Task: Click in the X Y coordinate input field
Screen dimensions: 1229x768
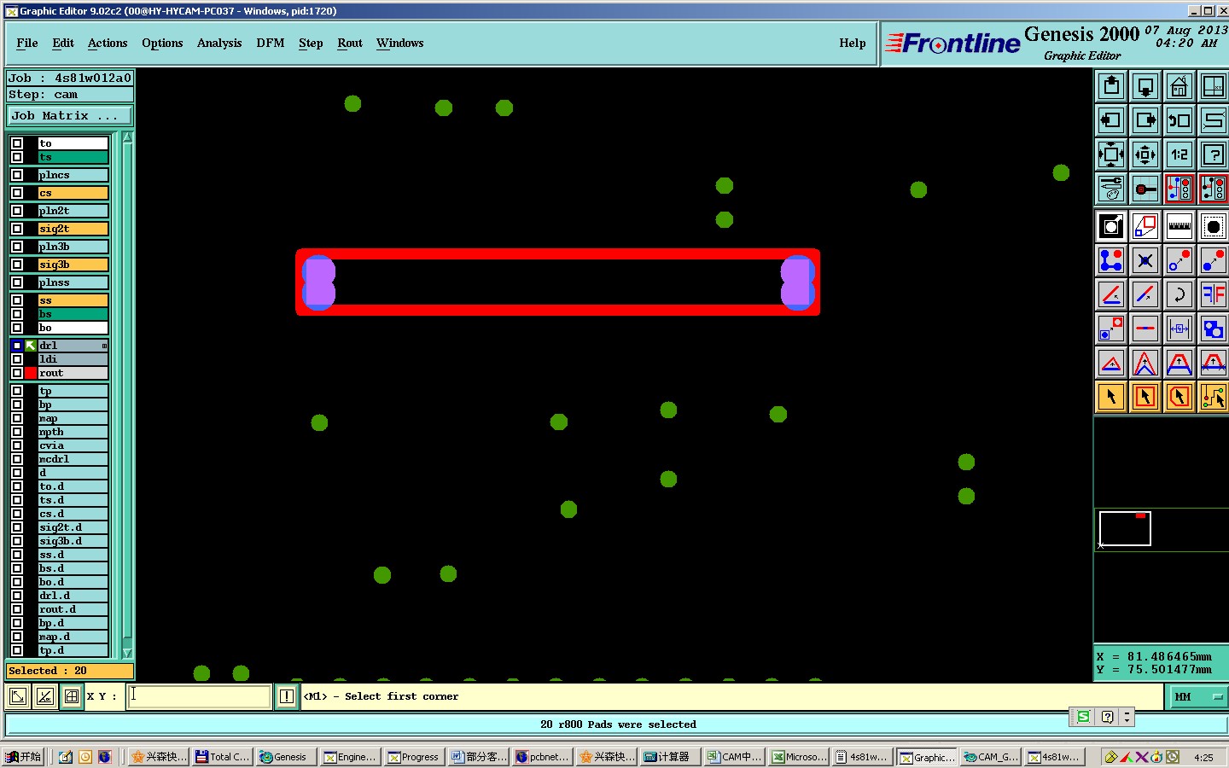Action: [200, 696]
